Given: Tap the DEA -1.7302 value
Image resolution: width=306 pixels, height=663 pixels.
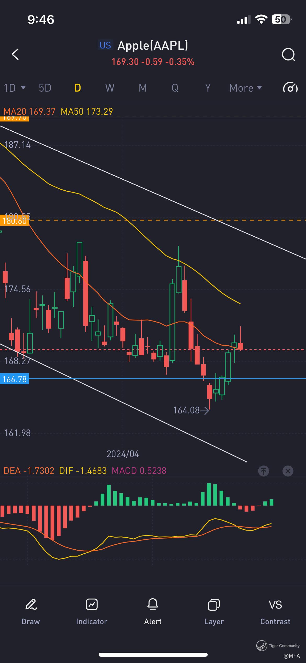Looking at the screenshot, I should (x=29, y=471).
